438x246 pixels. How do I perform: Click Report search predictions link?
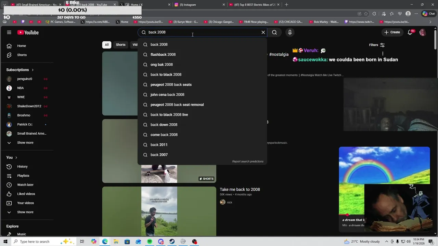tap(248, 161)
